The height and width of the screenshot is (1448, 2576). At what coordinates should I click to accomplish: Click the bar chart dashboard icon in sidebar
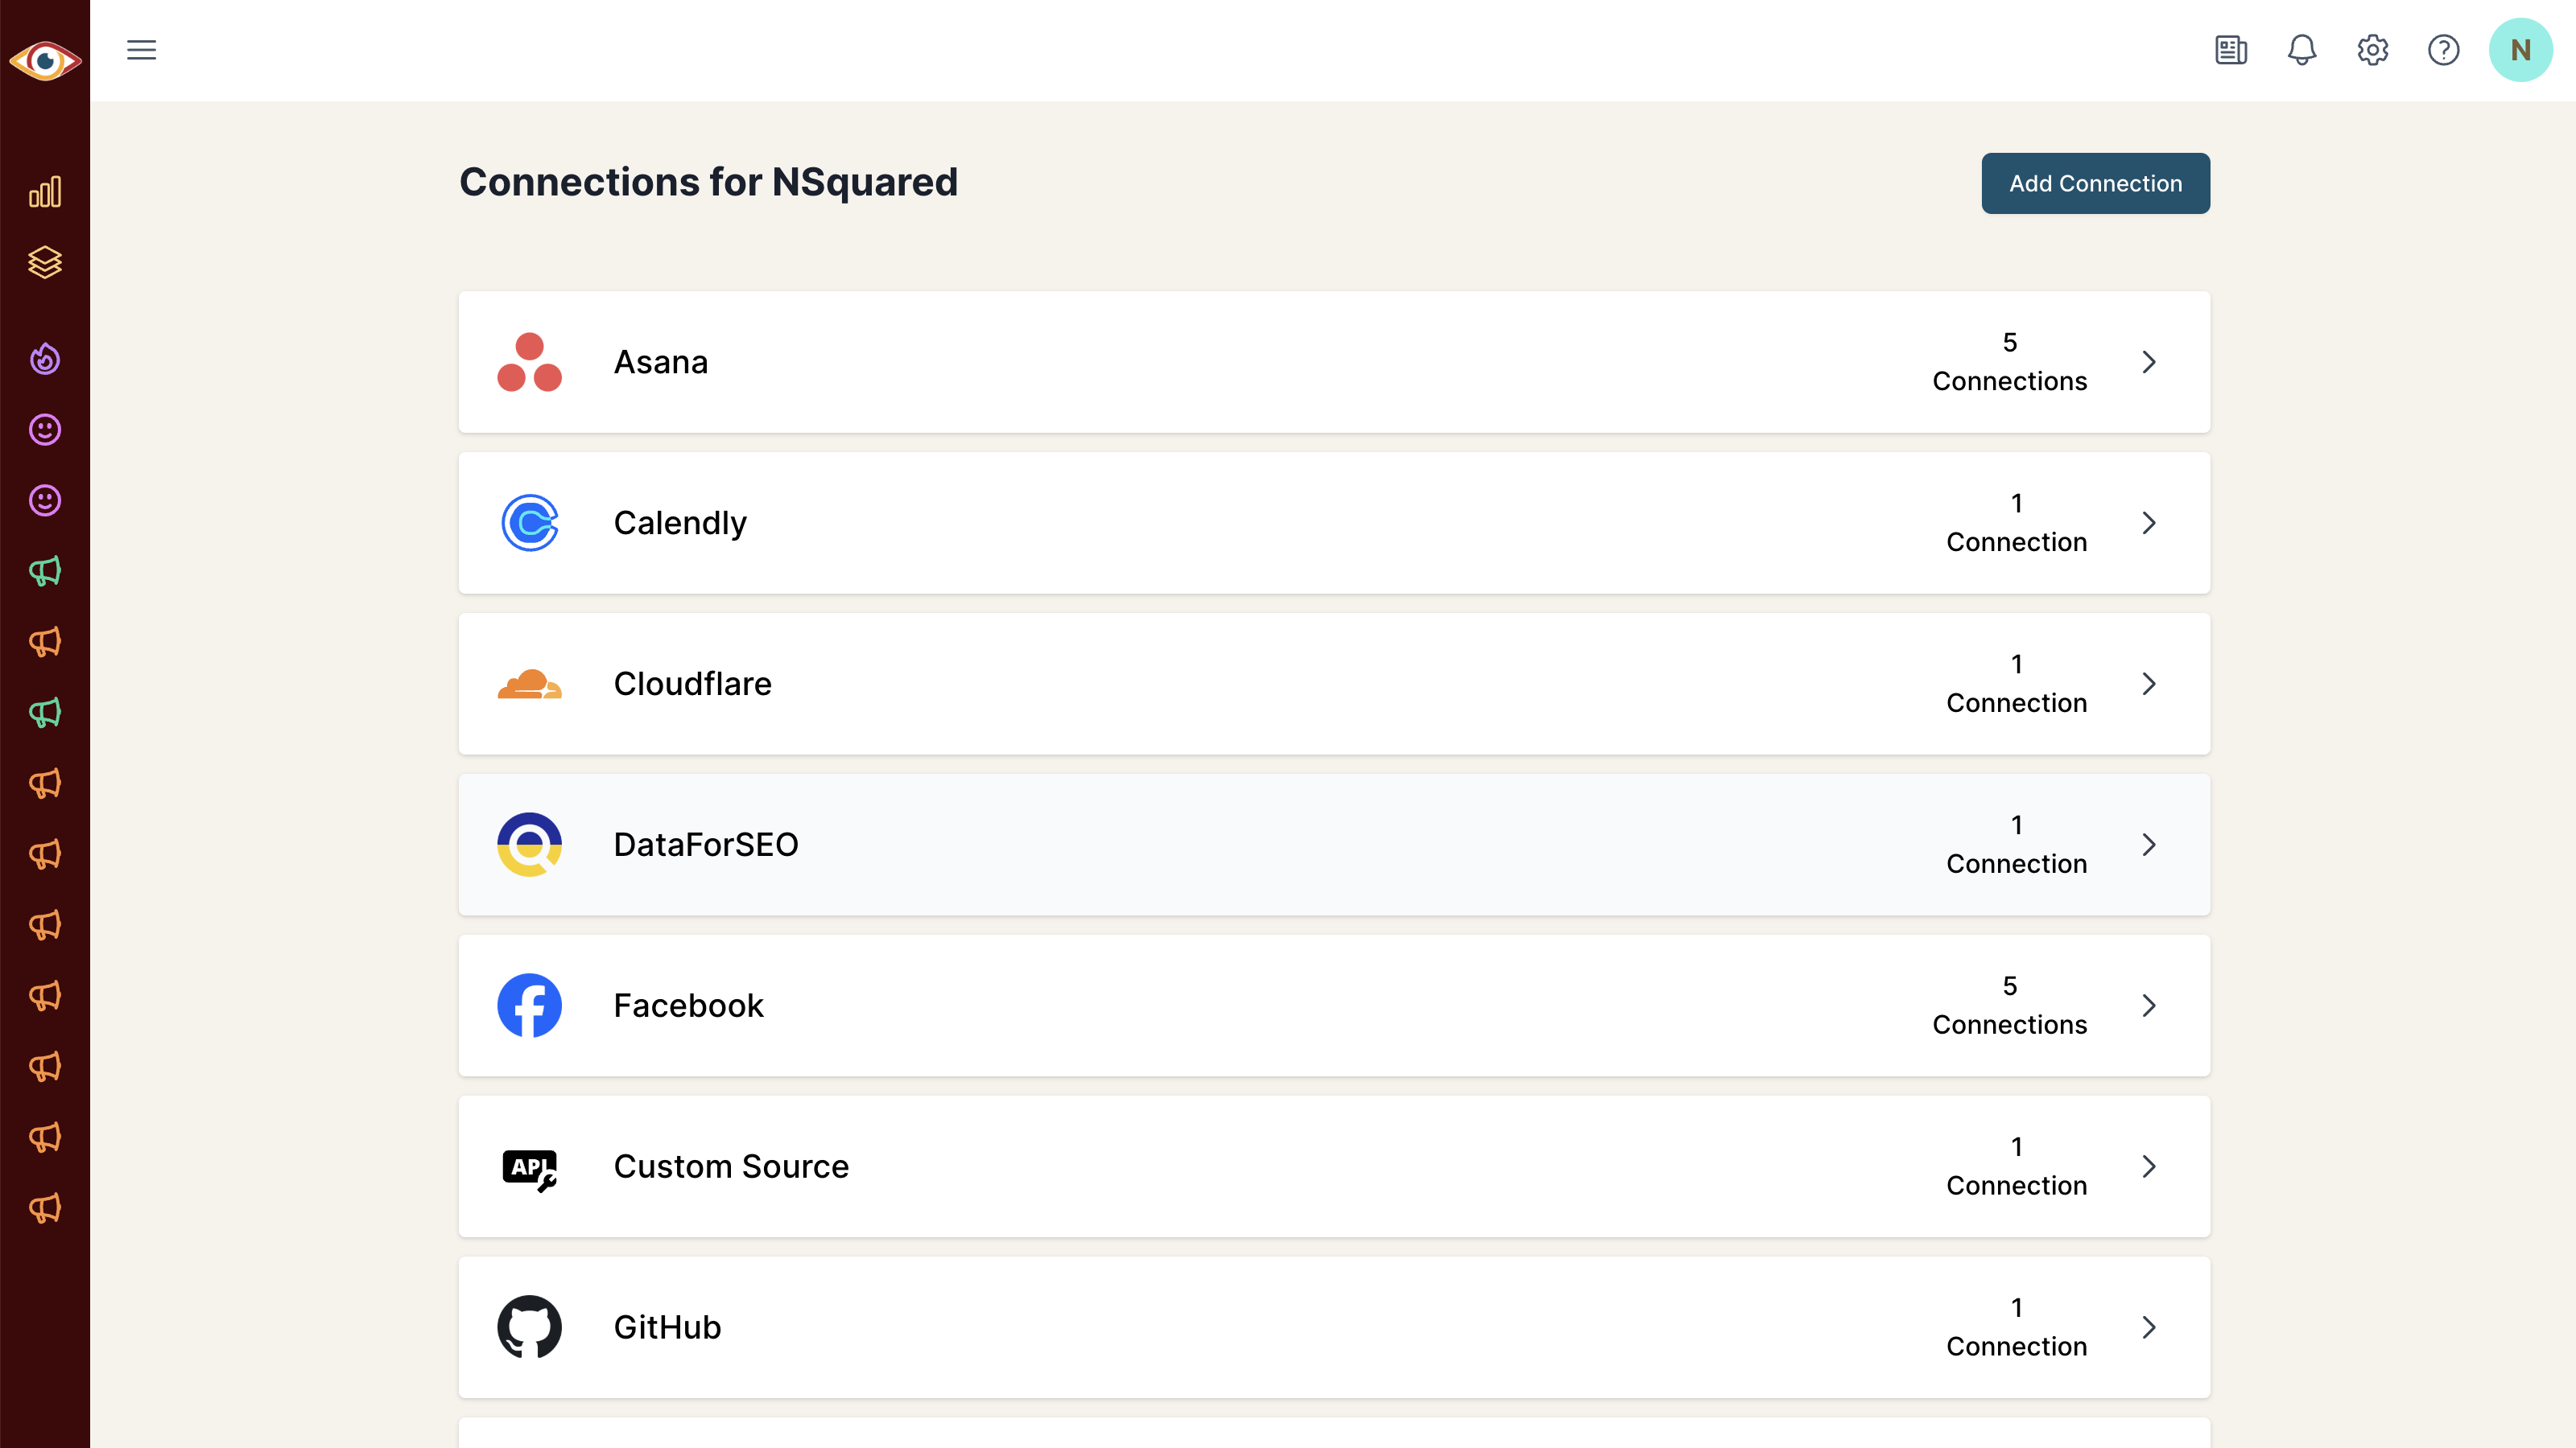[45, 192]
